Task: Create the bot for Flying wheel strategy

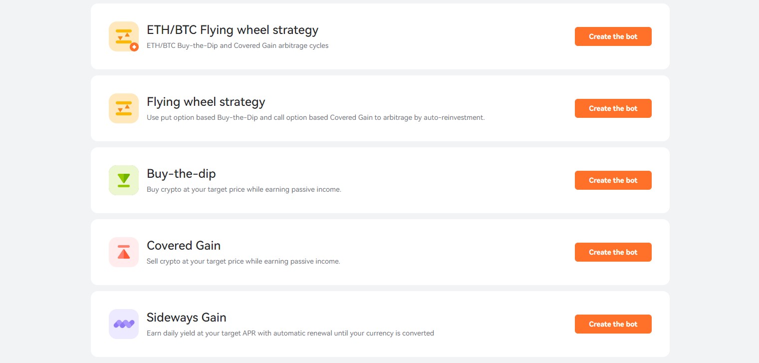Action: click(x=613, y=108)
